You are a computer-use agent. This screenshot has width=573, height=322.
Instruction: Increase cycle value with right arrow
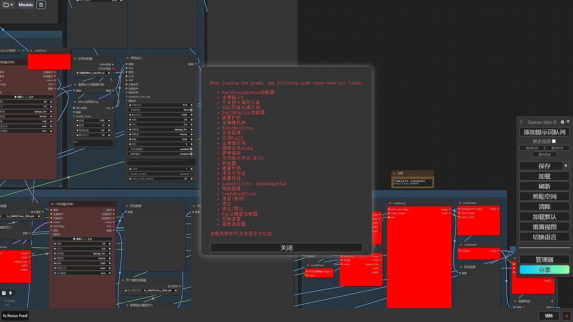point(192,169)
